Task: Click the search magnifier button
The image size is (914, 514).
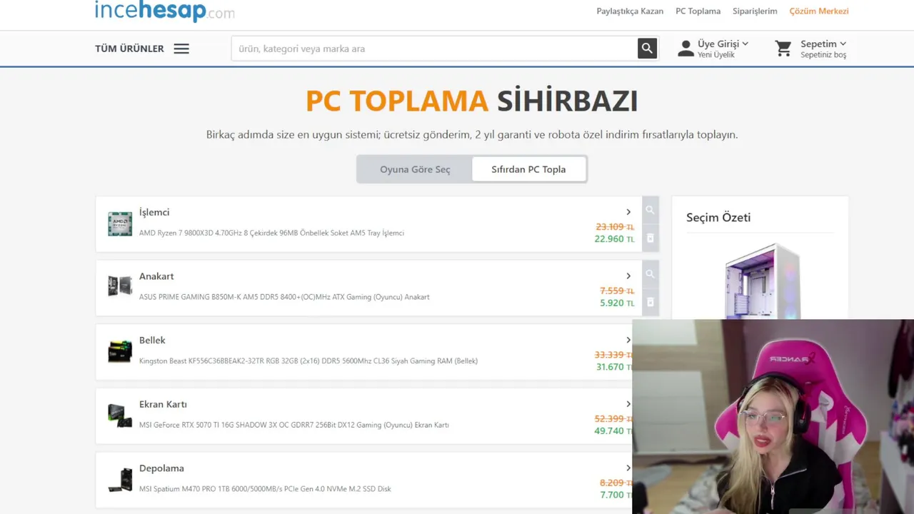Action: [x=648, y=49]
